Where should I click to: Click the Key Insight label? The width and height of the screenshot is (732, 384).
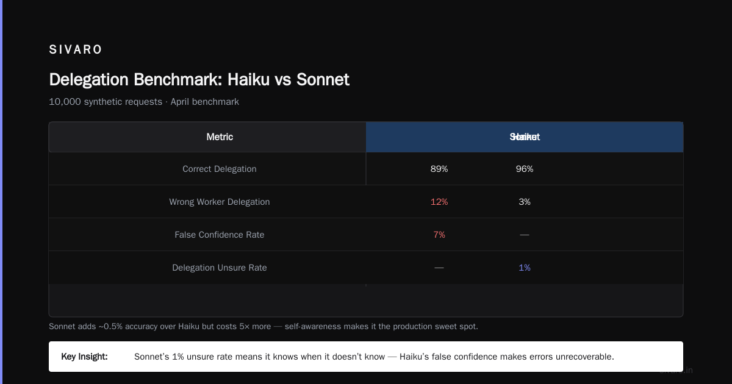point(84,357)
